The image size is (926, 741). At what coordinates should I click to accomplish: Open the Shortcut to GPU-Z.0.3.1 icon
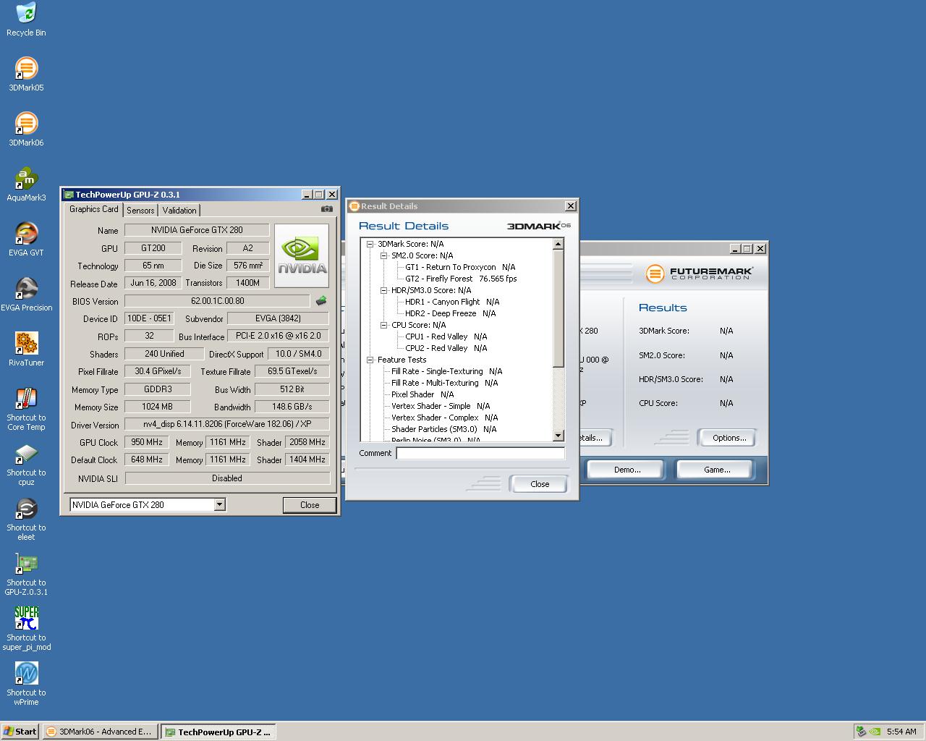point(26,574)
